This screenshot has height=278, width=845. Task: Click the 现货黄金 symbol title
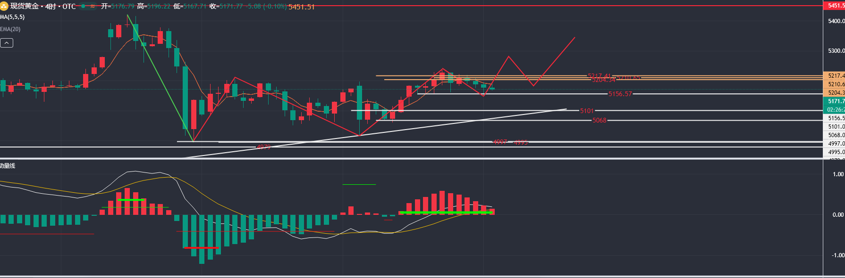pos(25,6)
